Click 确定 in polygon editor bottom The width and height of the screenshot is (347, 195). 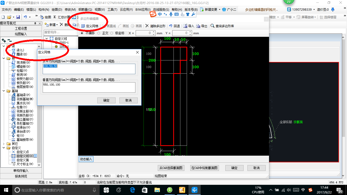pos(234,168)
